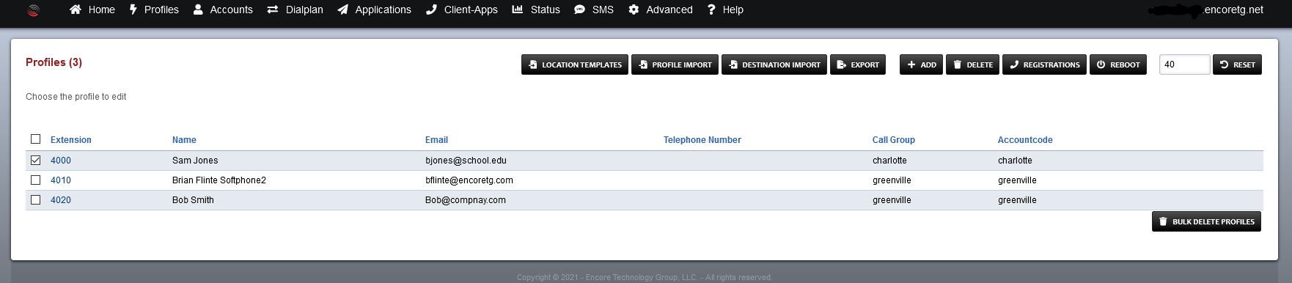Click the Bulk Delete Profiles button
This screenshot has height=283, width=1292.
point(1206,221)
